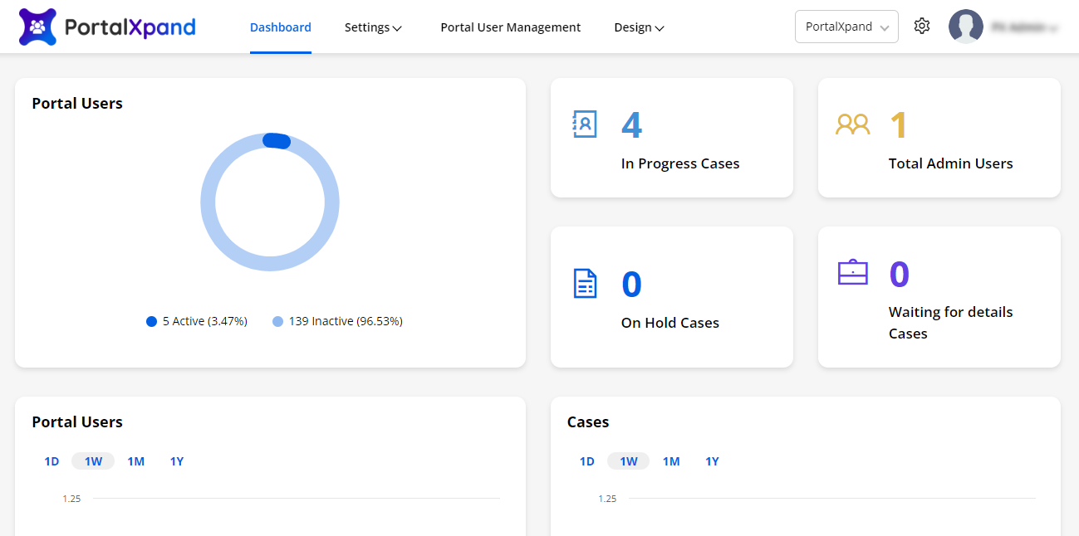
Task: Click the dark blue active donut segment
Action: [x=277, y=141]
